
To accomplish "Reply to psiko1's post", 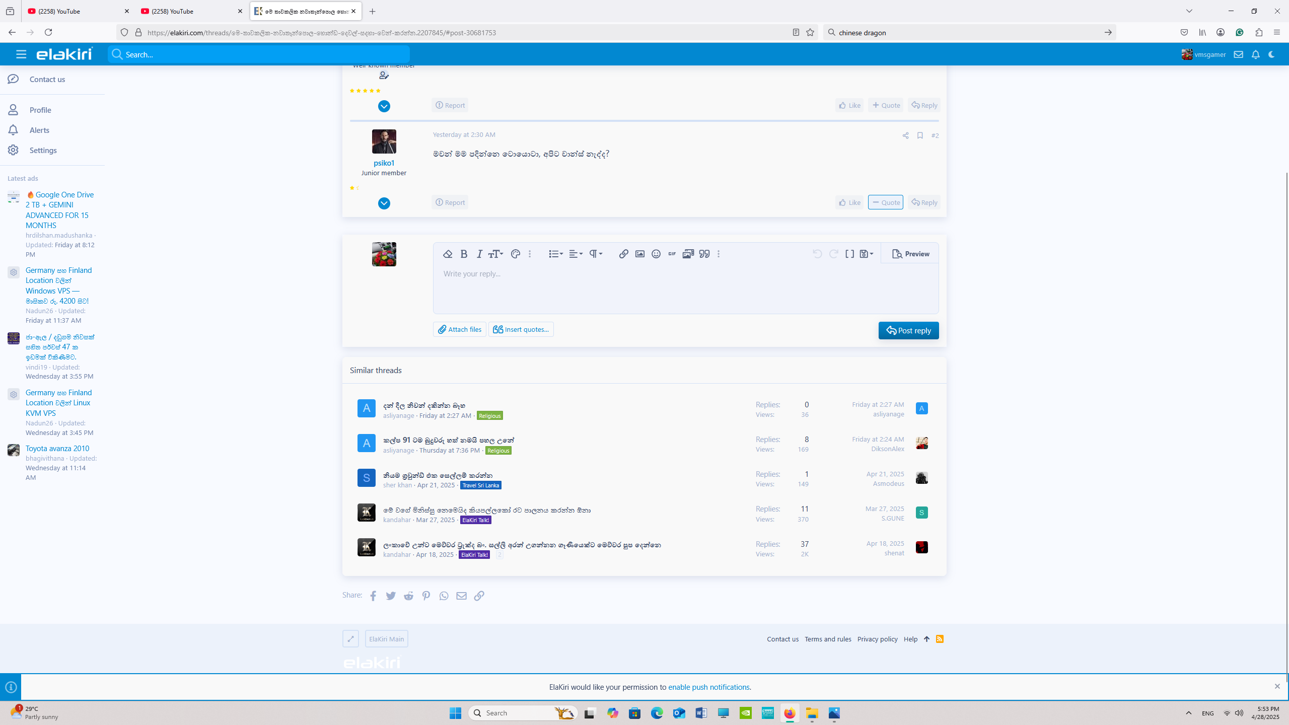I will coord(923,202).
